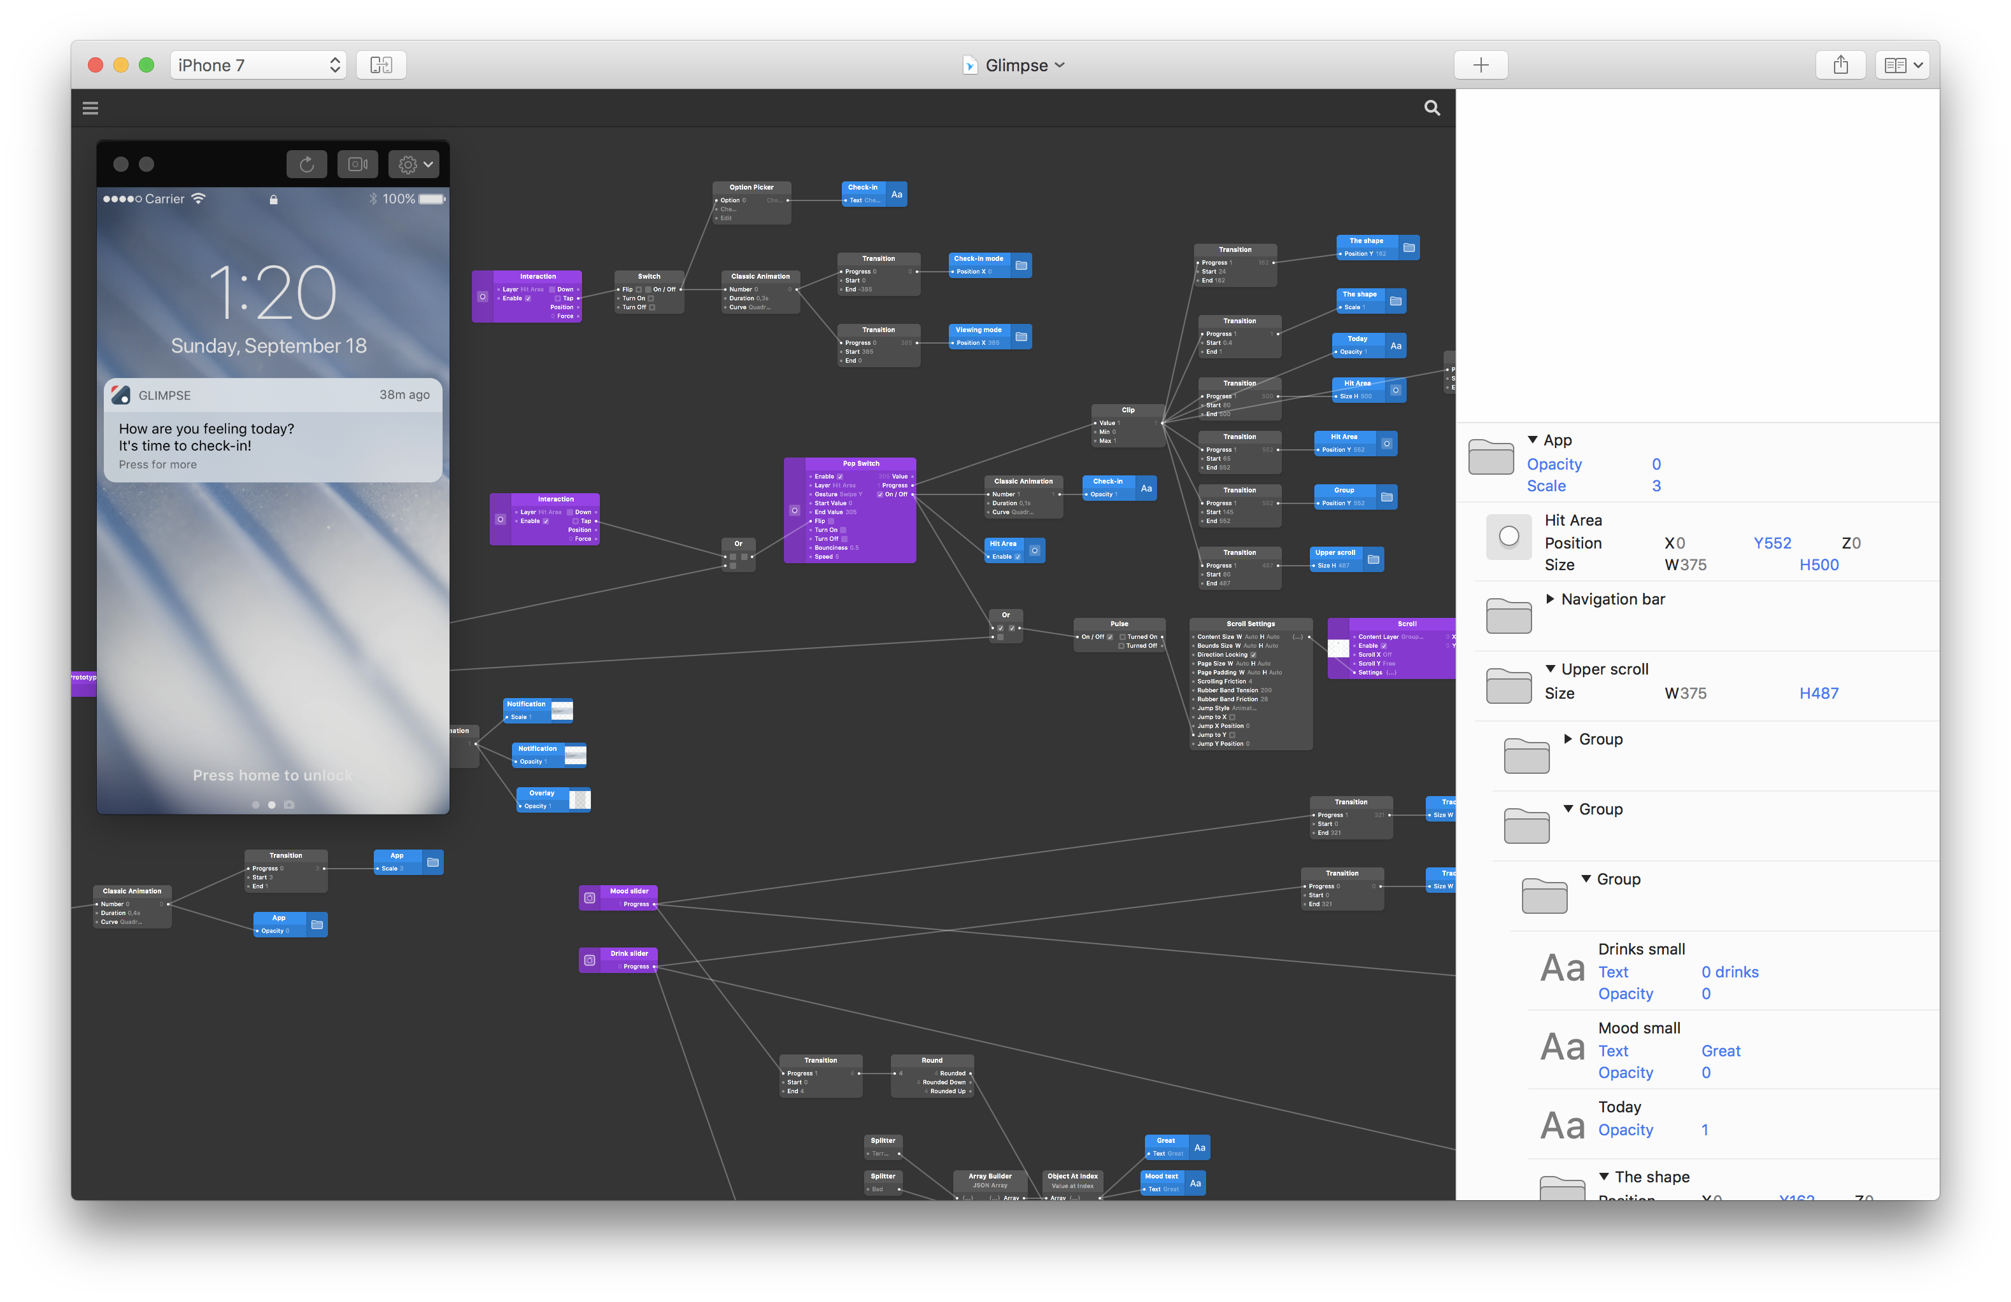Collapse the App layer disclosure triangle
This screenshot has height=1302, width=2011.
tap(1533, 440)
